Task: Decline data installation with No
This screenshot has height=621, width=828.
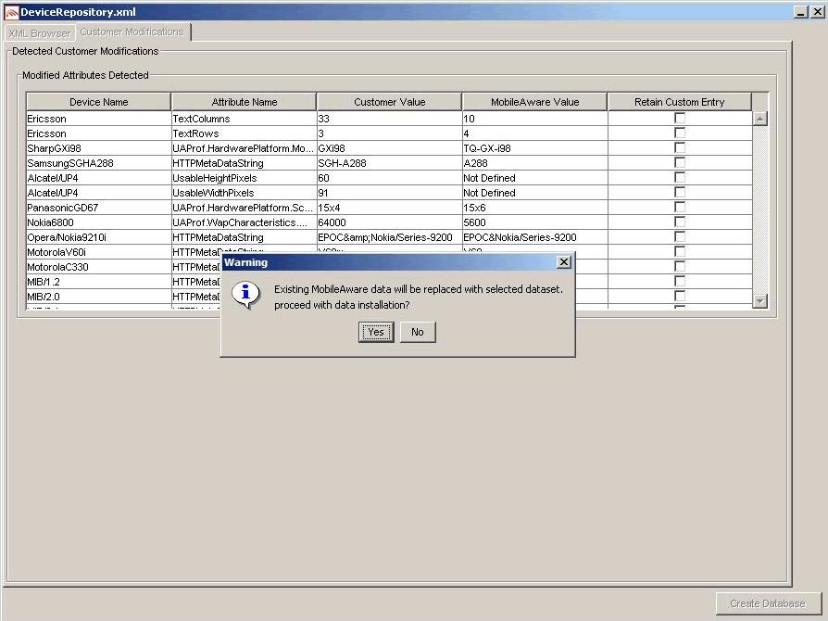Action: pos(418,332)
